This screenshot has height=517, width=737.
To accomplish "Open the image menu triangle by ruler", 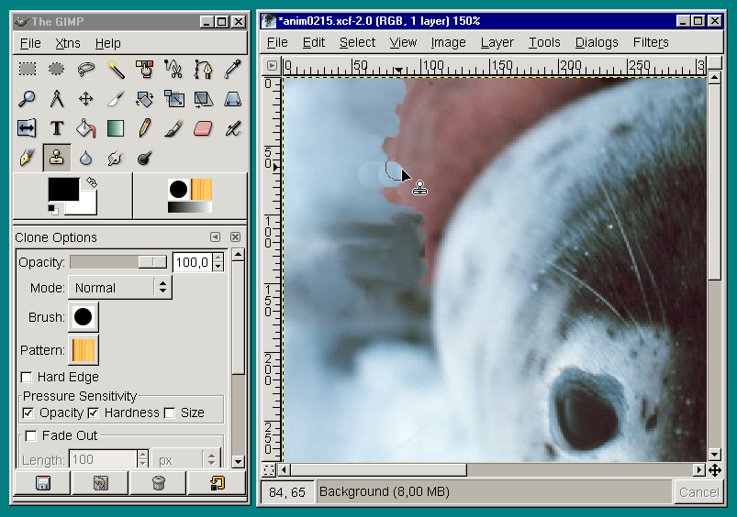I will tap(272, 66).
